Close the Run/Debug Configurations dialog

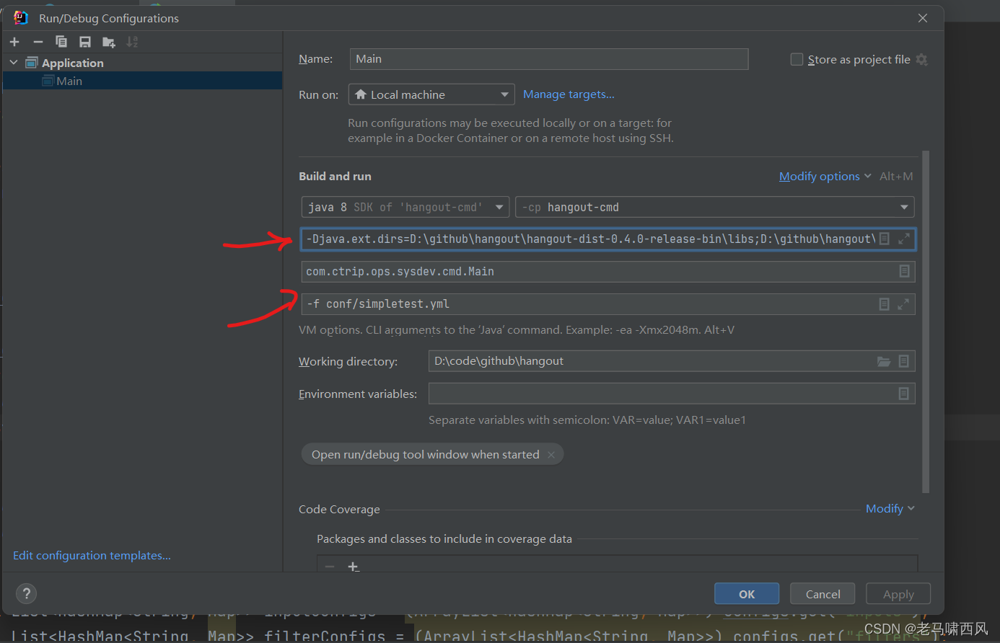click(x=923, y=18)
